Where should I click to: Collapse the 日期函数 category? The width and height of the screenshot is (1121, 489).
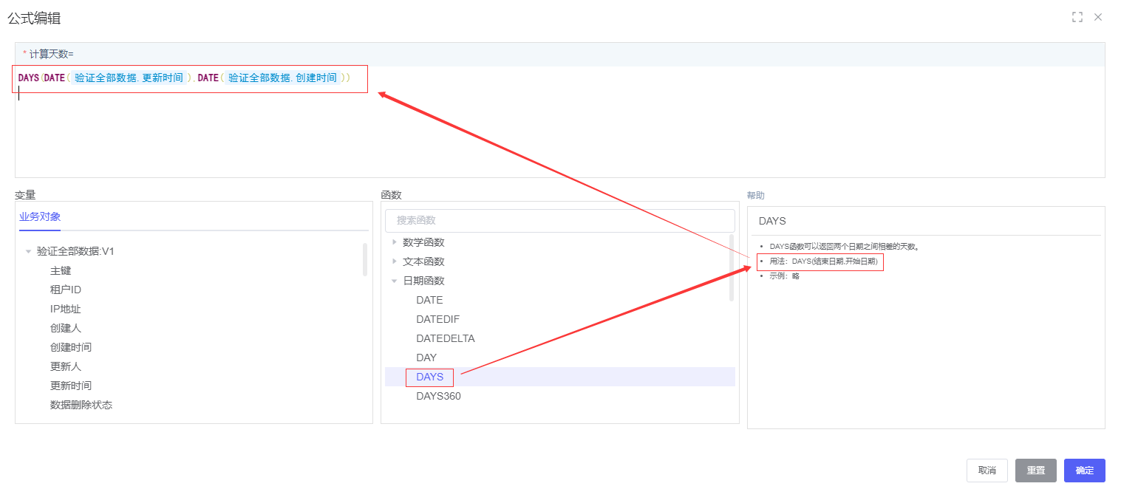[x=395, y=281]
